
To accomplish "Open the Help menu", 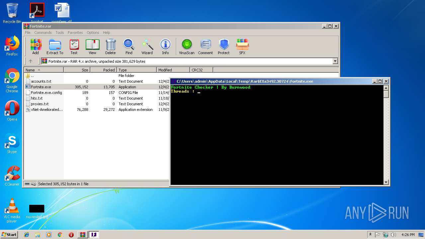I will click(x=106, y=33).
